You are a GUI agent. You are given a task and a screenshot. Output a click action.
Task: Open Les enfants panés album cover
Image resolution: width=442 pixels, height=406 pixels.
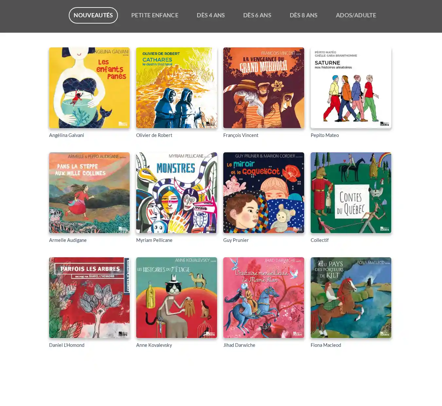(89, 88)
